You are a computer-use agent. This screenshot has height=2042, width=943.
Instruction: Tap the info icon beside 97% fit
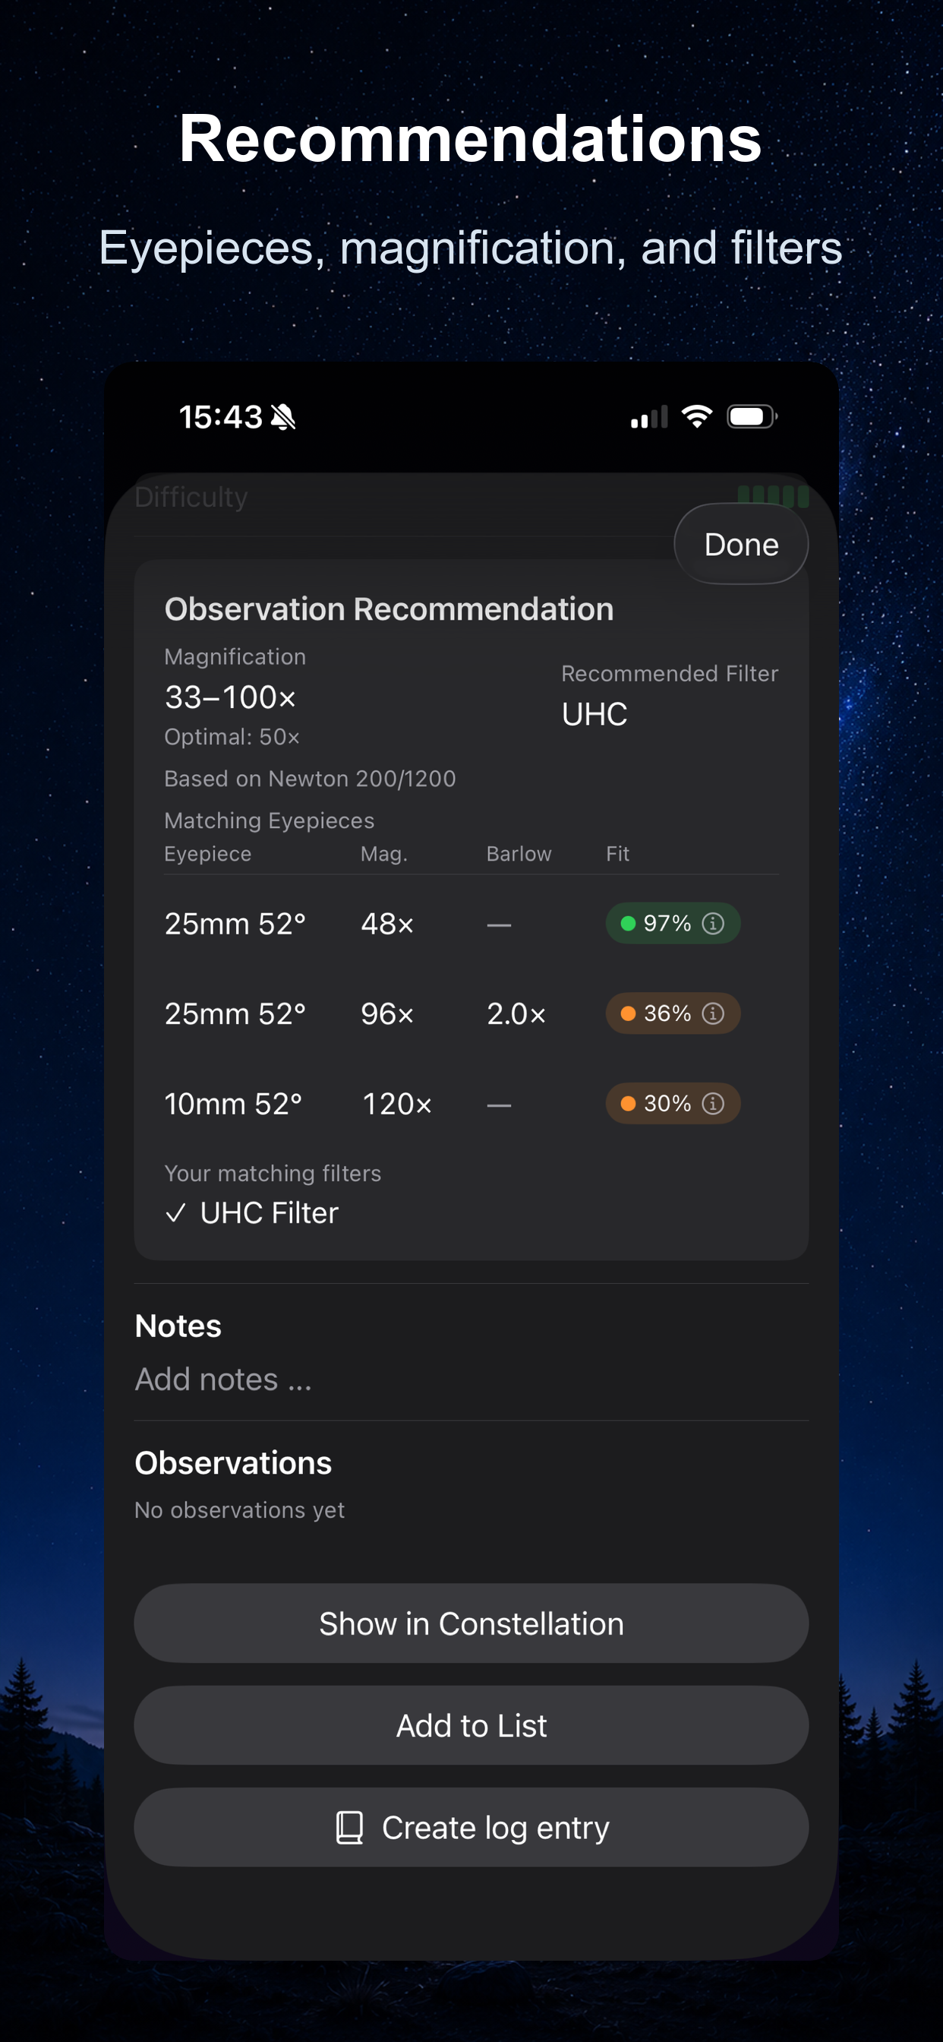tap(712, 924)
